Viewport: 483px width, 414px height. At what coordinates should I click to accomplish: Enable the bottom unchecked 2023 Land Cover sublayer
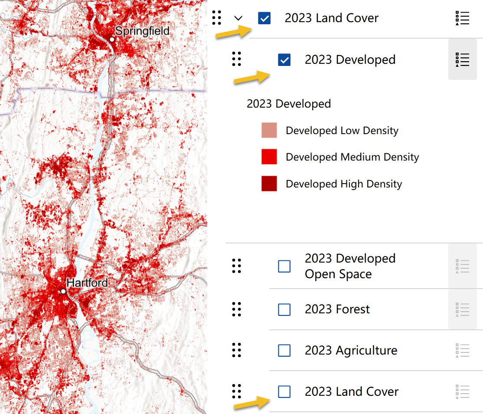[x=284, y=391]
